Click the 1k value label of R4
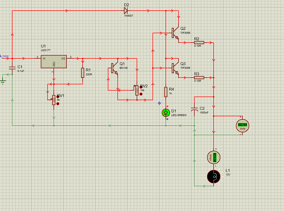Viewport: 284px width, 211px height. [x=170, y=93]
